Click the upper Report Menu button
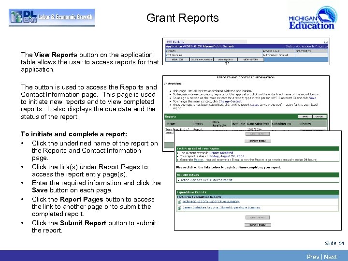Image resolution: width=348 pixels, height=261 pixels. (258, 141)
